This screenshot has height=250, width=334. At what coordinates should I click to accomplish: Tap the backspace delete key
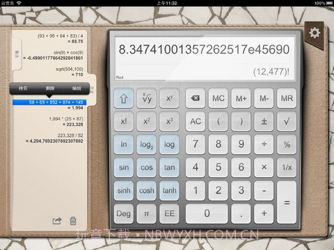(x=196, y=99)
